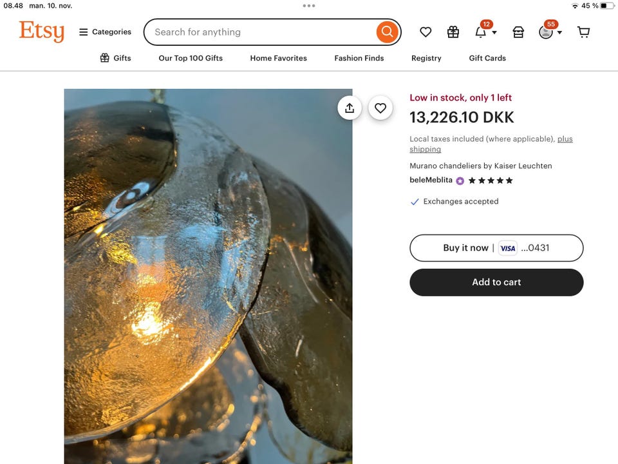618x464 pixels.
Task: Open the Home Favorites tab
Action: point(278,58)
